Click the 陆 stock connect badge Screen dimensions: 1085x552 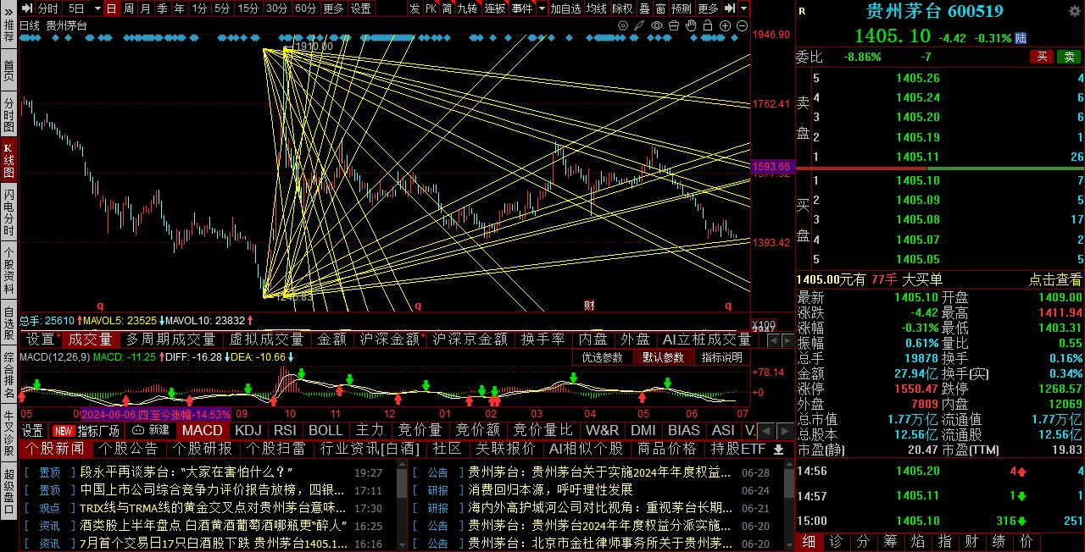tap(1021, 38)
